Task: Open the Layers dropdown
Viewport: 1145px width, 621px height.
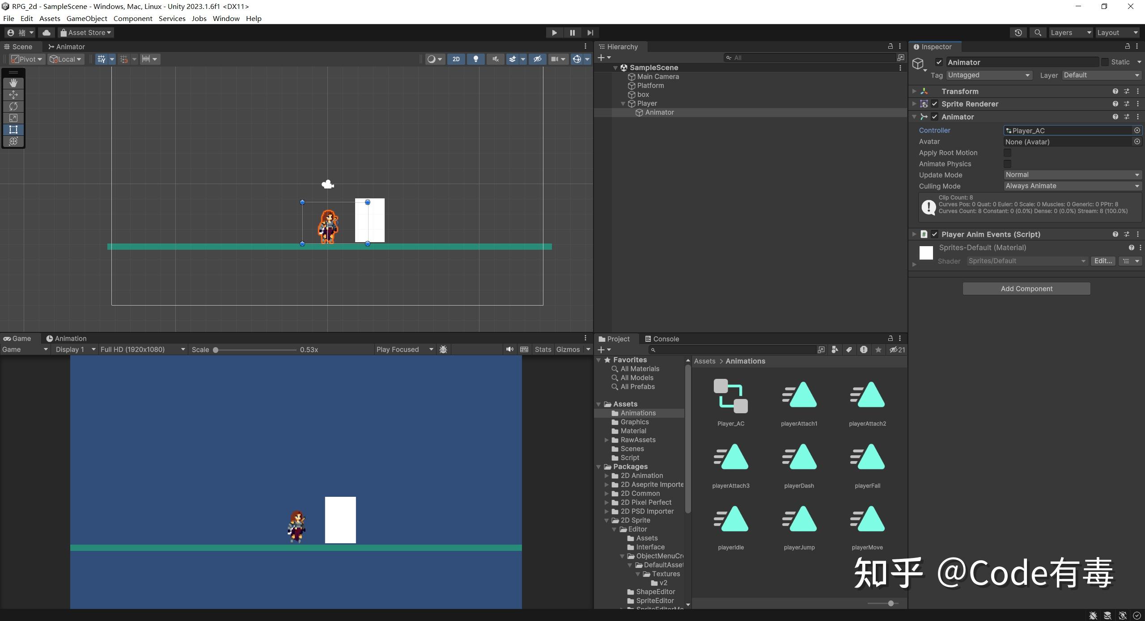Action: point(1070,32)
